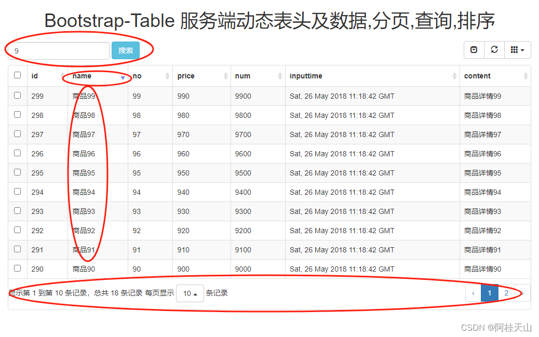Click sort arrows on the content column
This screenshot has height=337, width=539.
tap(526, 76)
